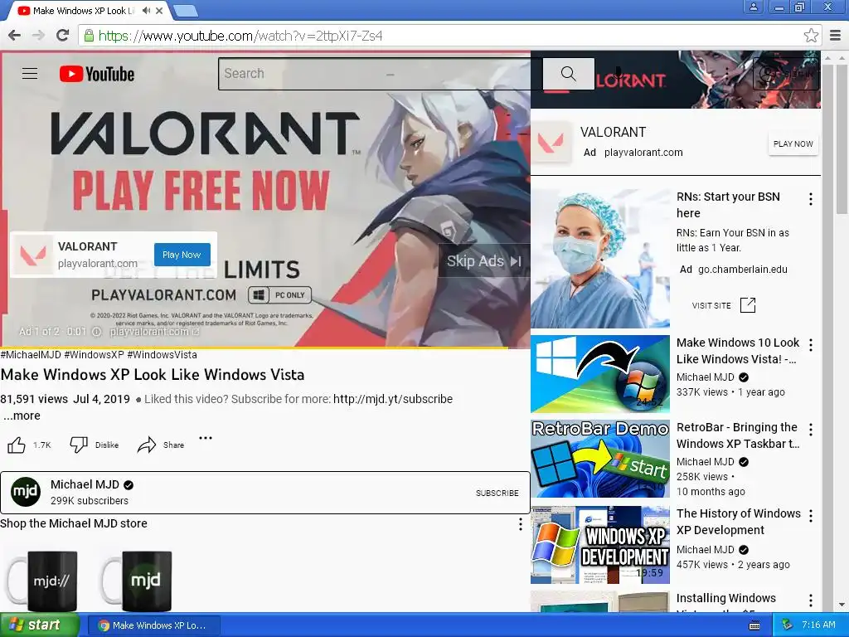Viewport: 849px width, 637px height.
Task: Open the YouTube hamburger guide menu
Action: (30, 74)
